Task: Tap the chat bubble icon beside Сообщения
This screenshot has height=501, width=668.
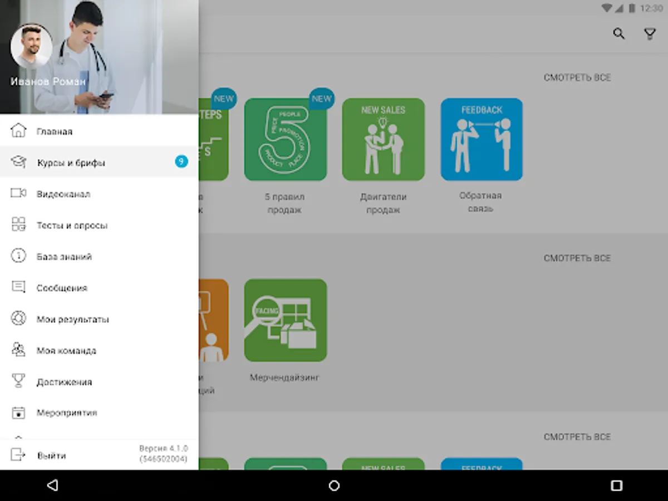Action: [18, 288]
